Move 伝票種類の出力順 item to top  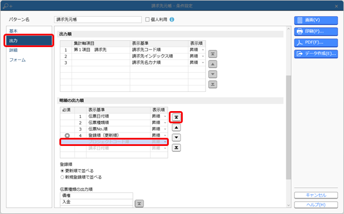[139, 204]
